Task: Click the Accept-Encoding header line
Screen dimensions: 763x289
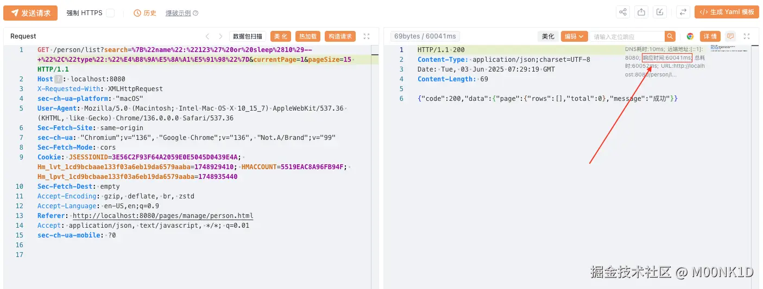Action: tap(116, 196)
